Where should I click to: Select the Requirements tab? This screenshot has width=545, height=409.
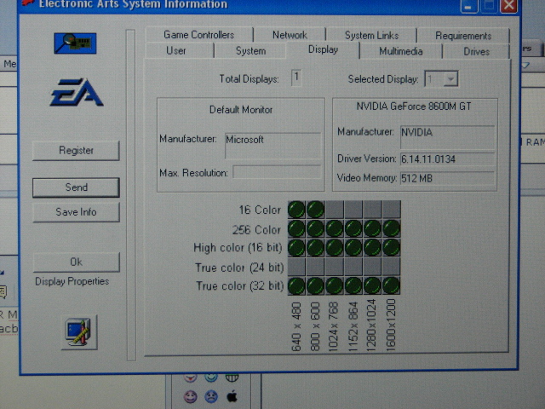pos(463,36)
